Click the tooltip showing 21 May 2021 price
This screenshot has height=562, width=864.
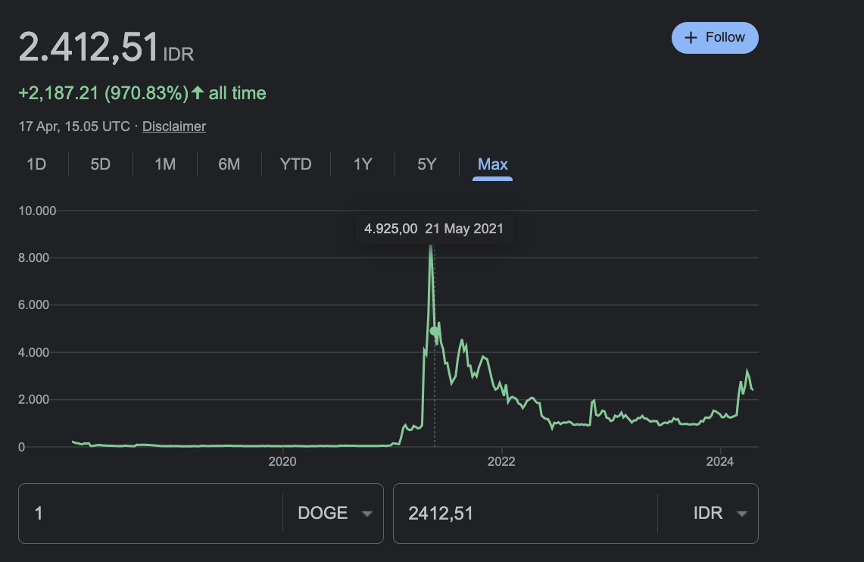[434, 228]
